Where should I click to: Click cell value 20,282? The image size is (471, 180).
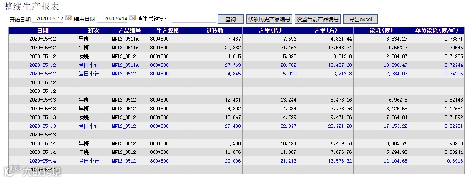click(233, 48)
